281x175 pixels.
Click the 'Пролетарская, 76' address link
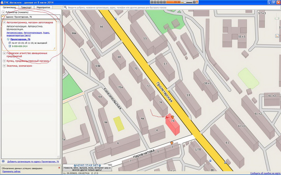(x=20, y=39)
